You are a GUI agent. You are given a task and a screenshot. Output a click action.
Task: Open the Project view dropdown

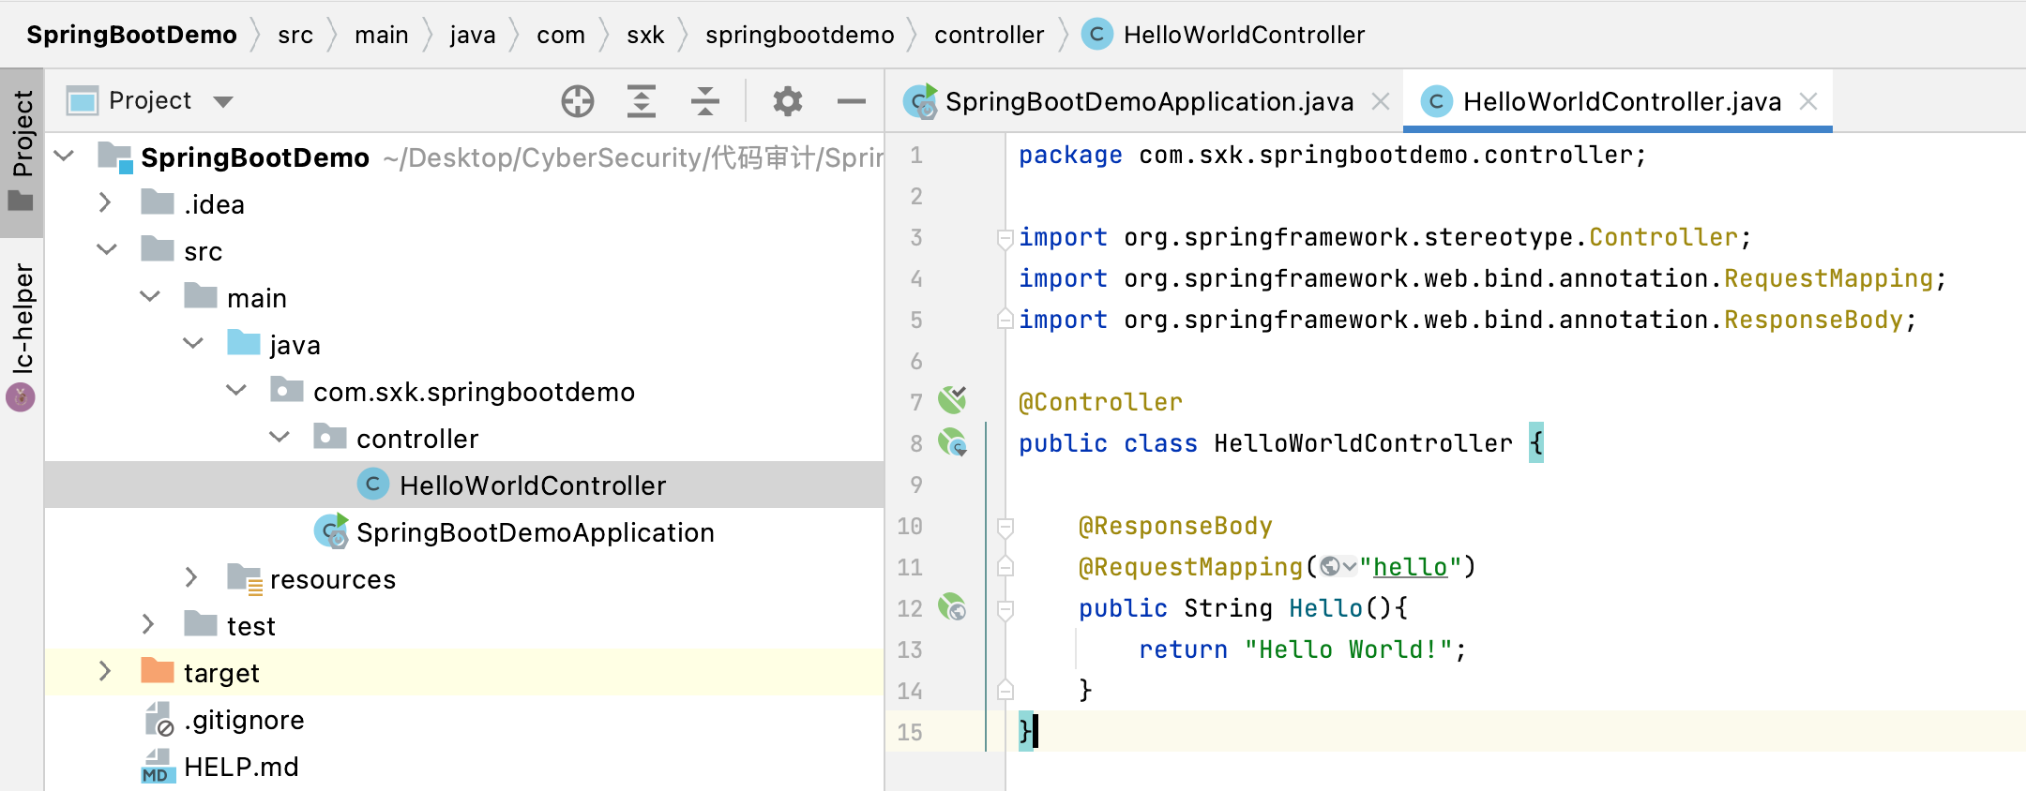[x=222, y=101]
